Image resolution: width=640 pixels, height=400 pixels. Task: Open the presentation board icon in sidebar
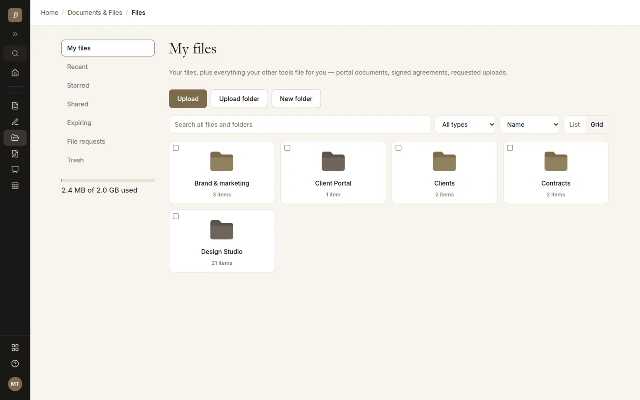coord(15,170)
